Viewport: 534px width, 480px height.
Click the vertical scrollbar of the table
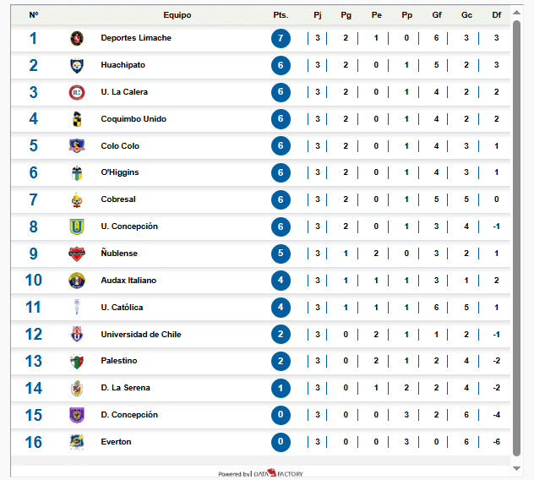coord(516,237)
